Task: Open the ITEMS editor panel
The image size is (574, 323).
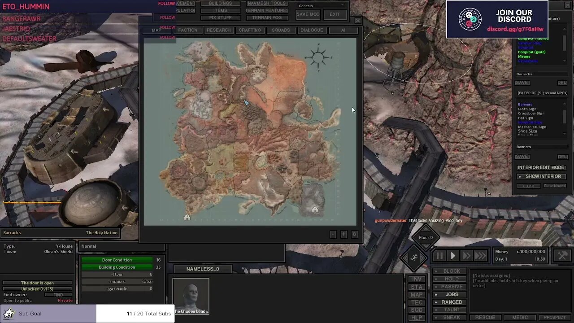Action: 220,10
